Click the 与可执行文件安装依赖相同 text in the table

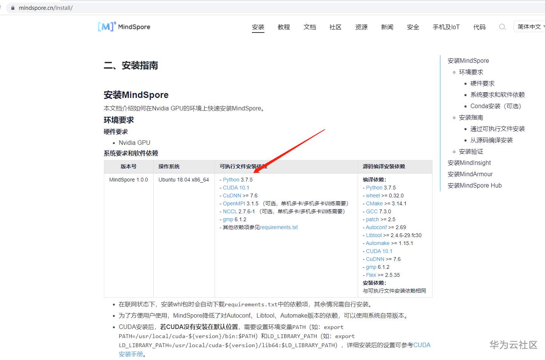pos(394,291)
